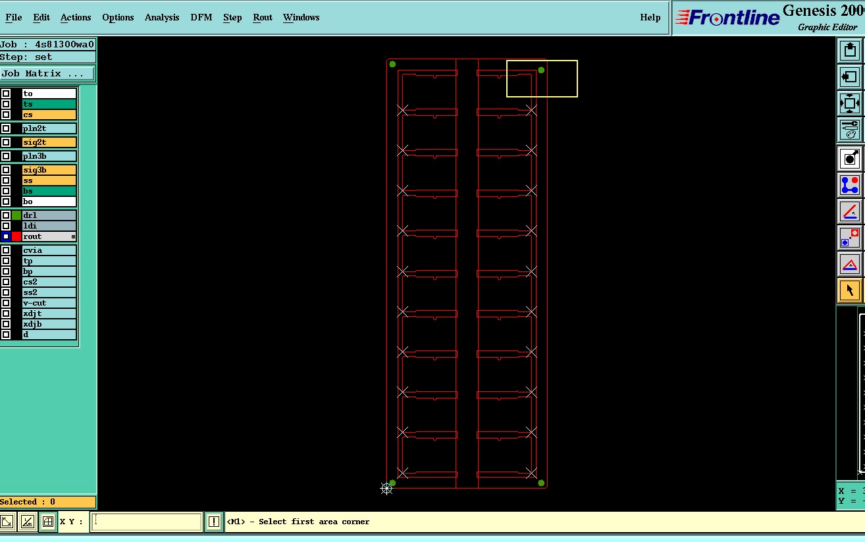Image resolution: width=865 pixels, height=542 pixels.
Task: Select the bo layer name
Action: coord(49,202)
